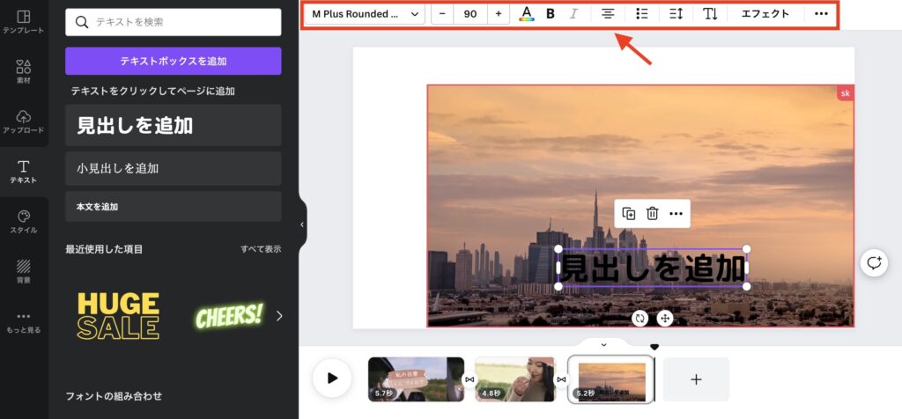Click the timeline playhead marker

654,347
